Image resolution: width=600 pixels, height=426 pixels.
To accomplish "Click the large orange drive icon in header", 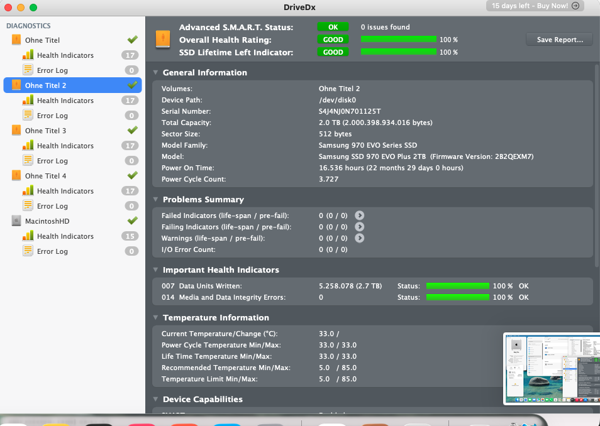I will pyautogui.click(x=162, y=40).
